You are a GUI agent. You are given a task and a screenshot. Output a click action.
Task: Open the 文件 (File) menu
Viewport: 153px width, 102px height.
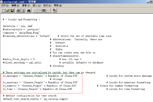[x=5, y=6]
